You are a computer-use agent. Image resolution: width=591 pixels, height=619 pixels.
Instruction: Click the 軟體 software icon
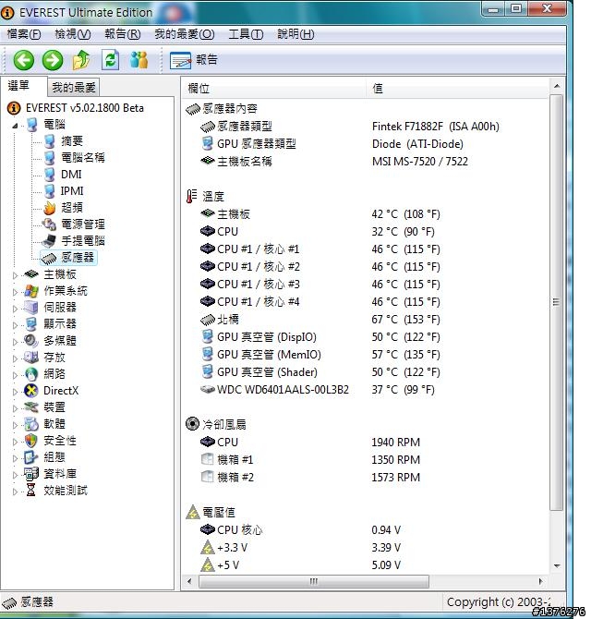pyautogui.click(x=31, y=424)
